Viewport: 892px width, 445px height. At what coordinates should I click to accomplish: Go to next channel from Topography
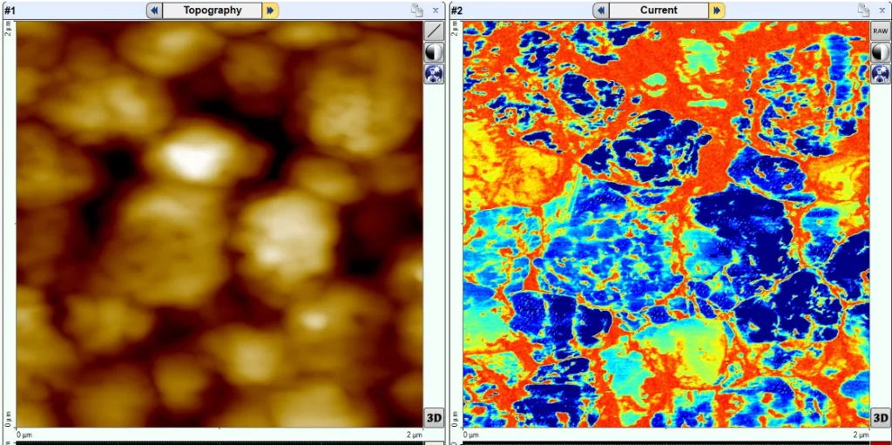[x=270, y=10]
